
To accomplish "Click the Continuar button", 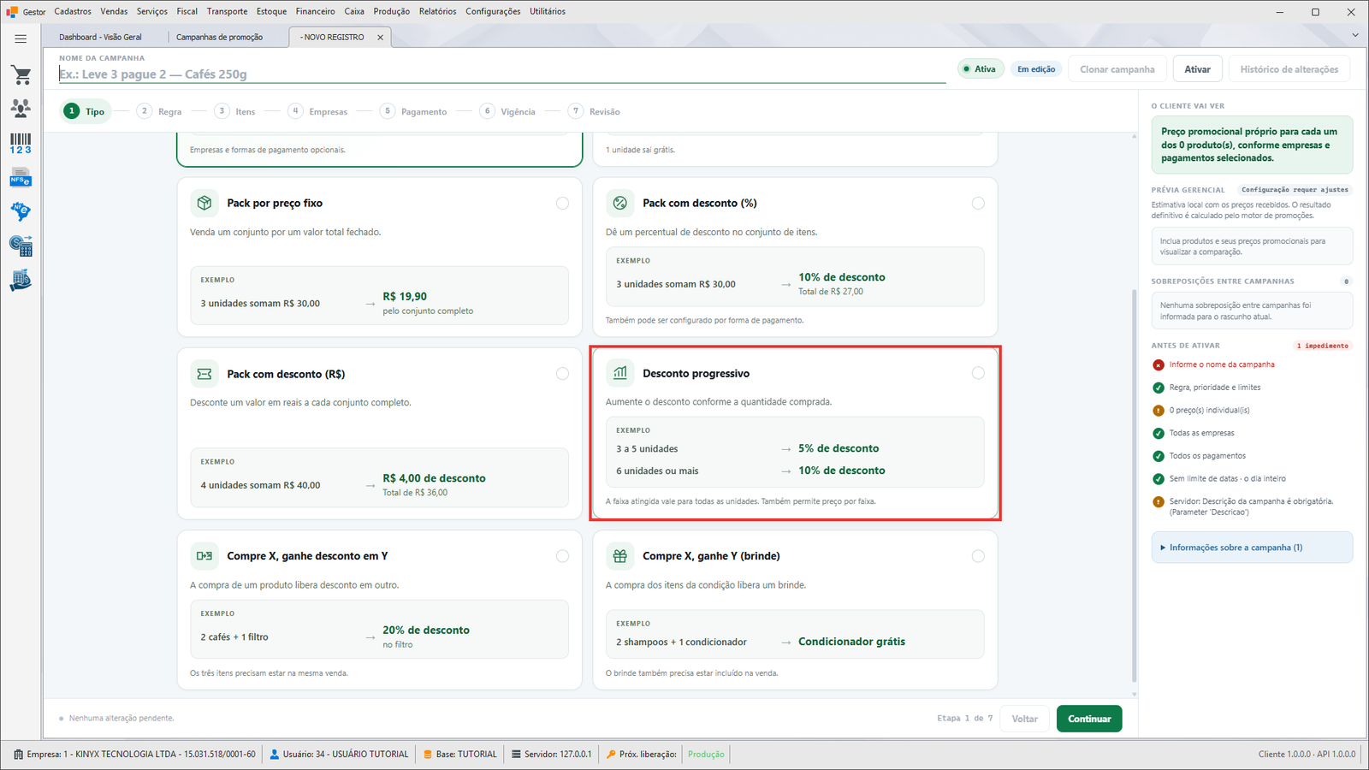I will [x=1089, y=719].
